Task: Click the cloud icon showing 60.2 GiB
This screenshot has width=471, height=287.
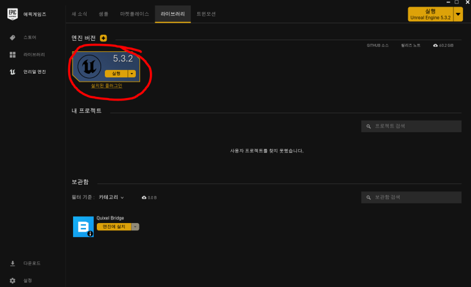Action: [435, 45]
